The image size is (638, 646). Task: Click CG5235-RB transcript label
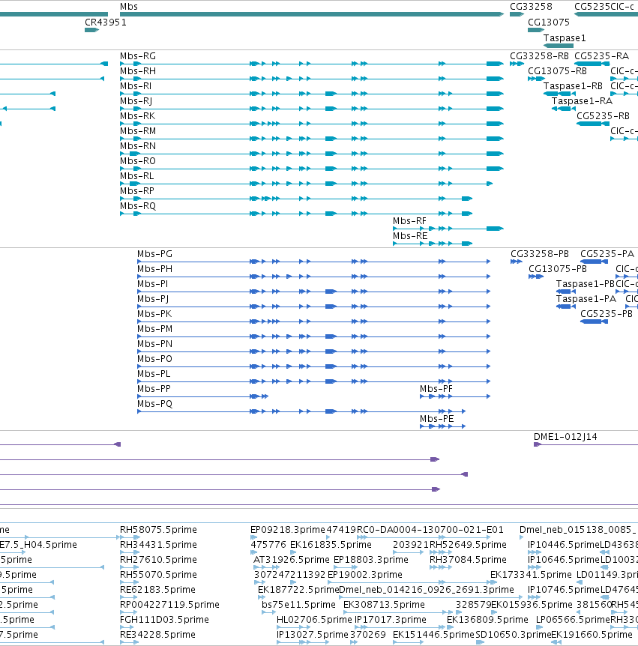(603, 115)
